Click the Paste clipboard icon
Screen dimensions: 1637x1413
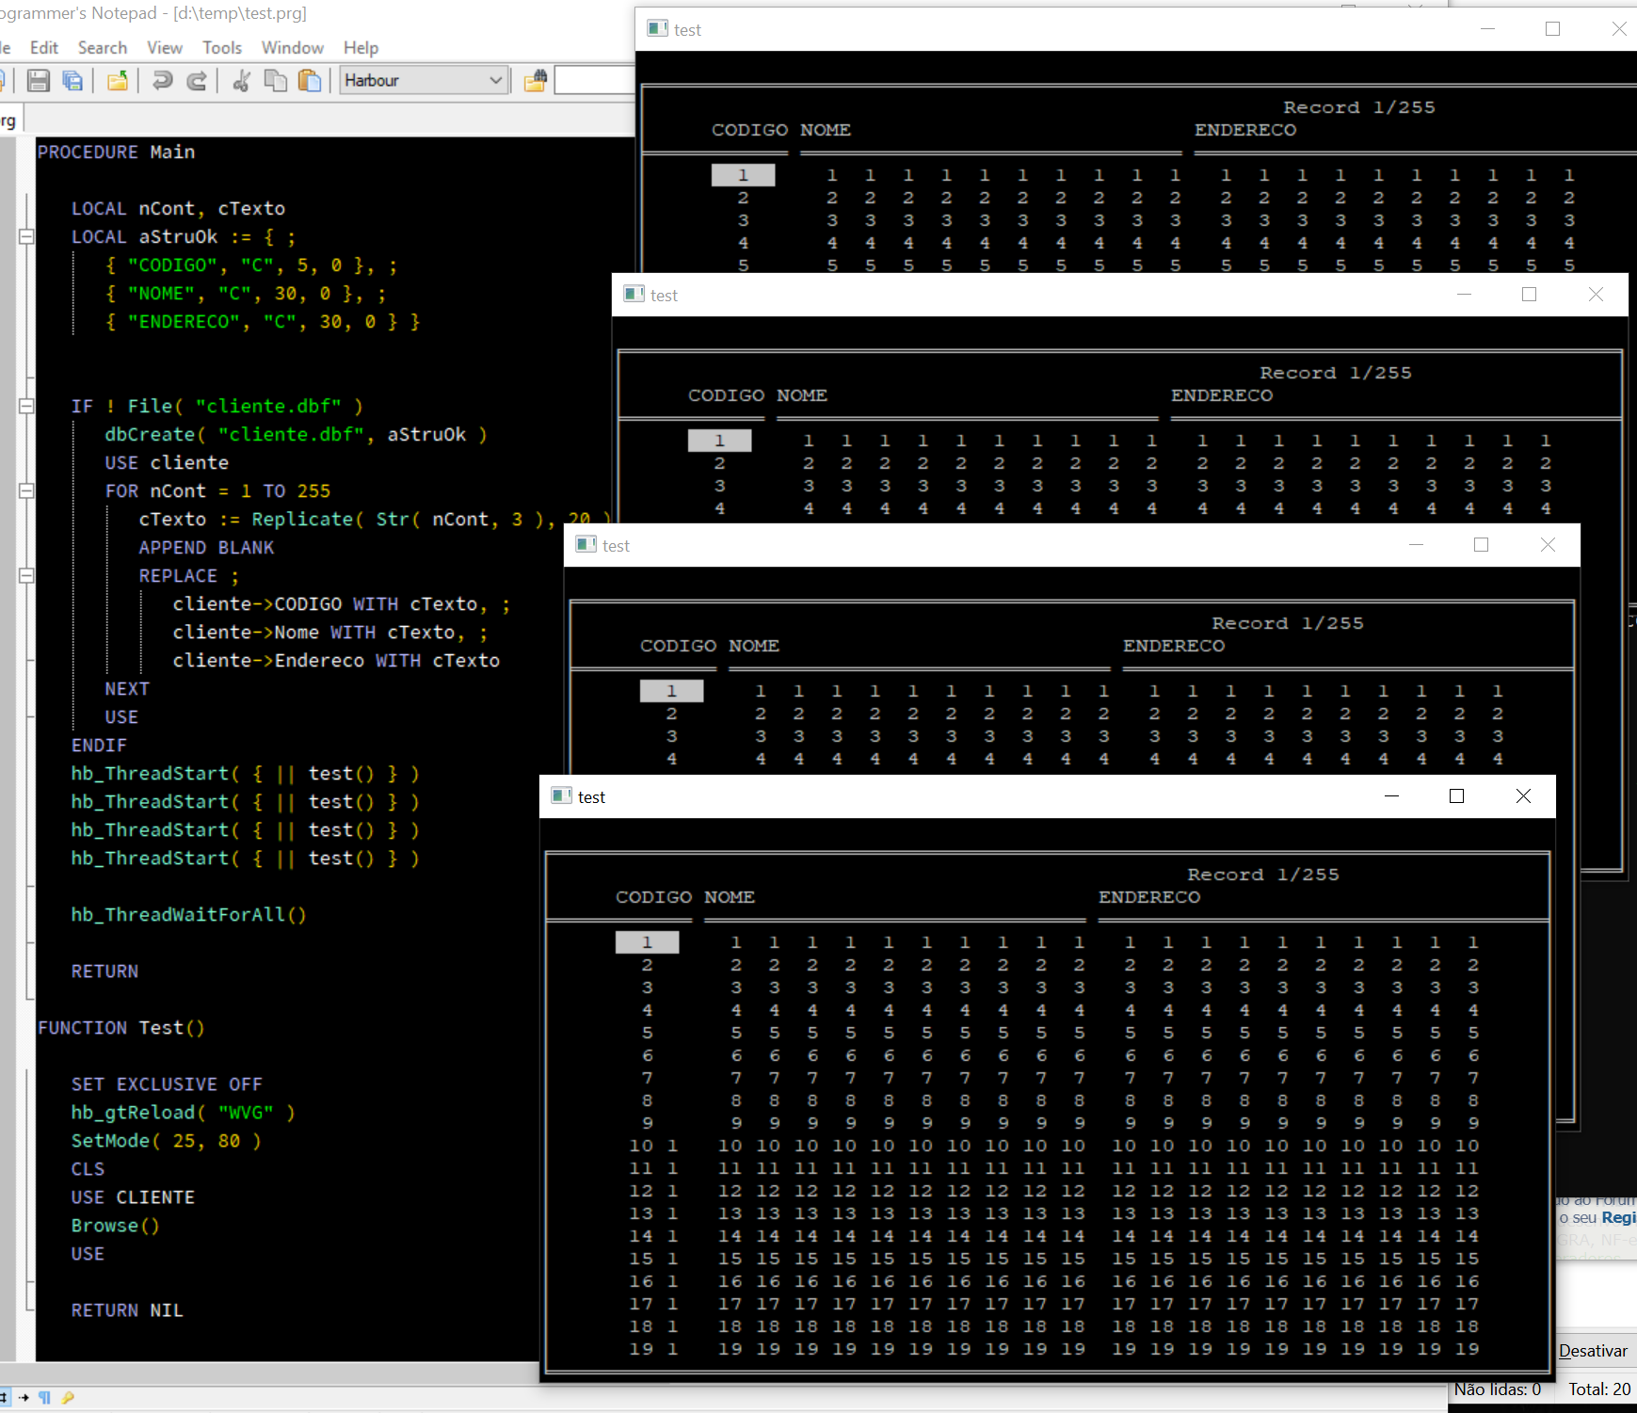coord(310,81)
